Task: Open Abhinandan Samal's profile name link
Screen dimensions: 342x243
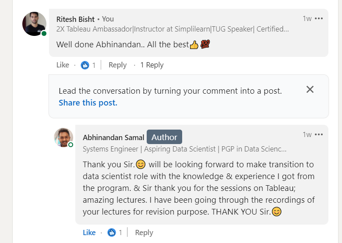Action: [113, 137]
